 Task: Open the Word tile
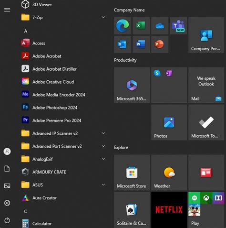(141, 44)
